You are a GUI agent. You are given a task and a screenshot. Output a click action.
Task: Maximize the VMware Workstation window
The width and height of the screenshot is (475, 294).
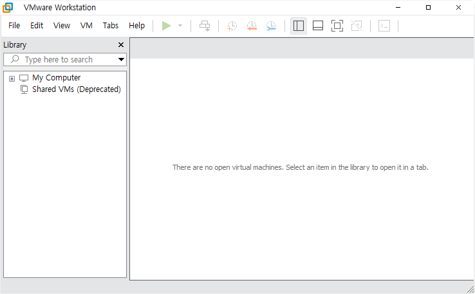click(429, 8)
